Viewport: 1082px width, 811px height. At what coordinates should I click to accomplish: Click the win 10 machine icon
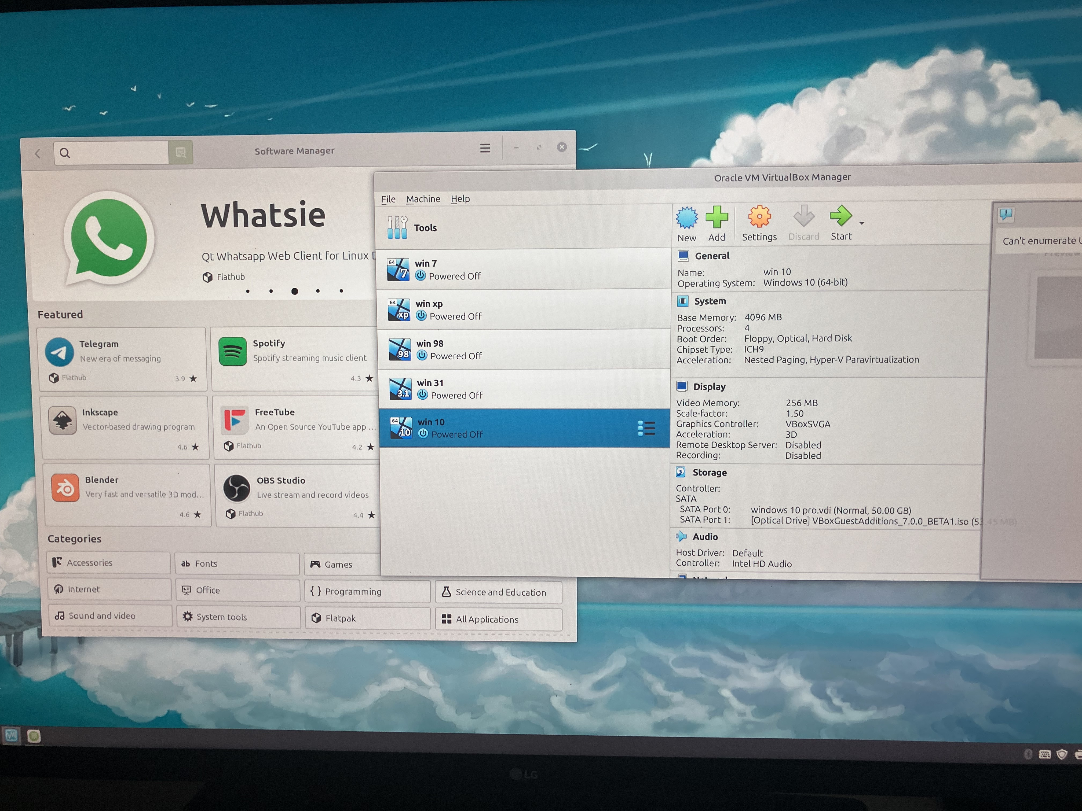(x=401, y=428)
